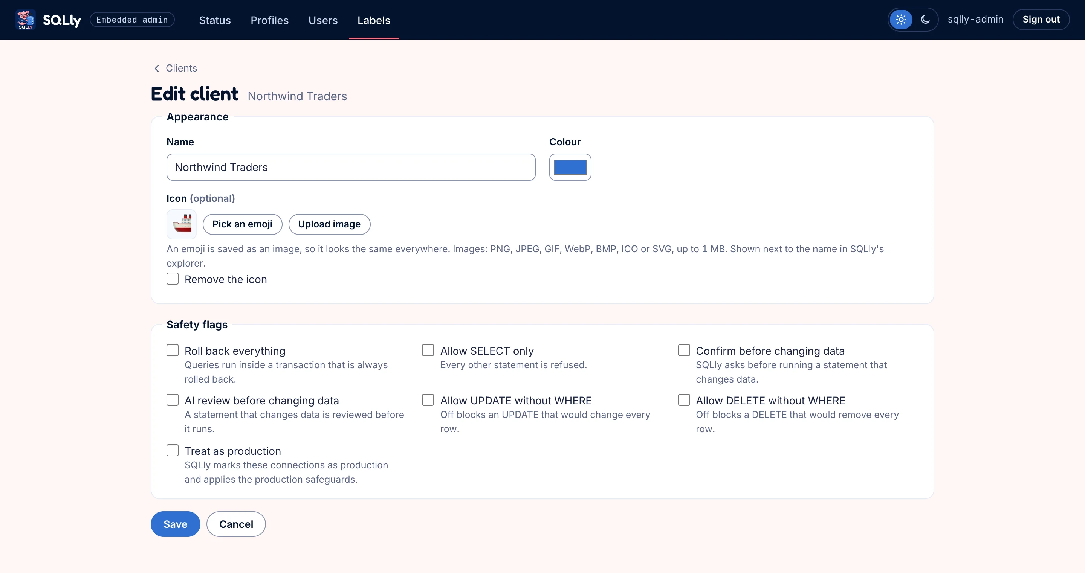The image size is (1085, 573).
Task: Click the Embedded admin badge
Action: 132,20
